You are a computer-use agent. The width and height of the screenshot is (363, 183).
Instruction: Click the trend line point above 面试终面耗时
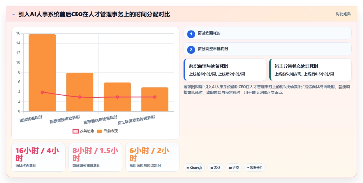[42, 92]
